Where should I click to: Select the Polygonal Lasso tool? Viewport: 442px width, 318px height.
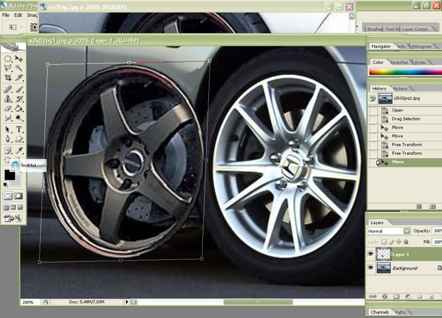click(x=8, y=68)
